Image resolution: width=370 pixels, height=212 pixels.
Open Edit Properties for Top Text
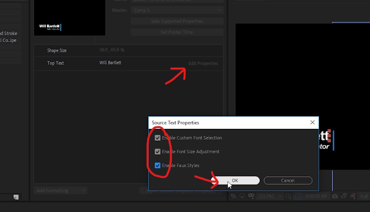coord(203,64)
